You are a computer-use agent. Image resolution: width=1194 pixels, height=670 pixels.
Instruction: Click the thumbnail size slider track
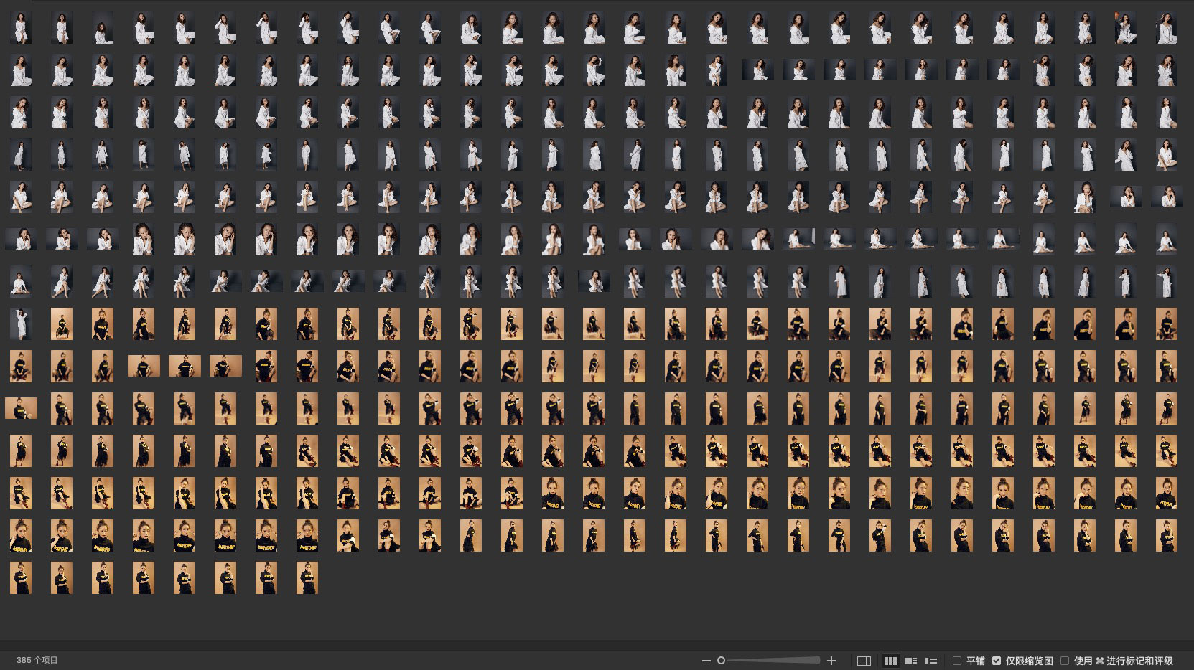coord(772,661)
